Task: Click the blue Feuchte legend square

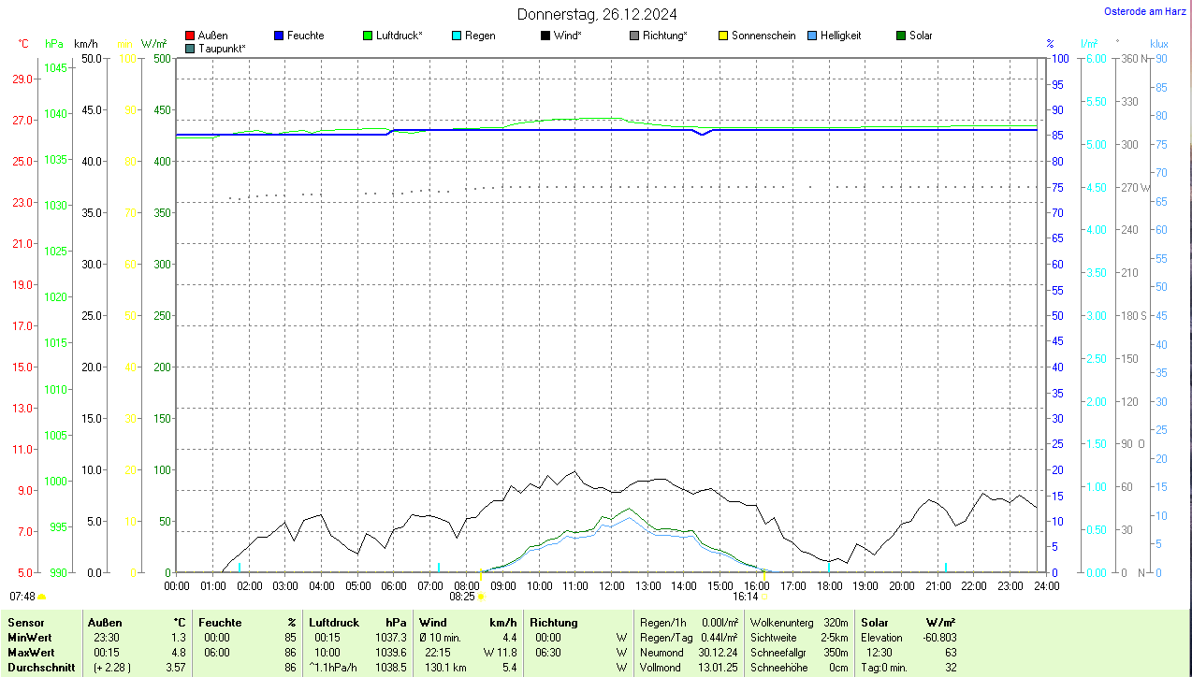Action: click(x=279, y=36)
